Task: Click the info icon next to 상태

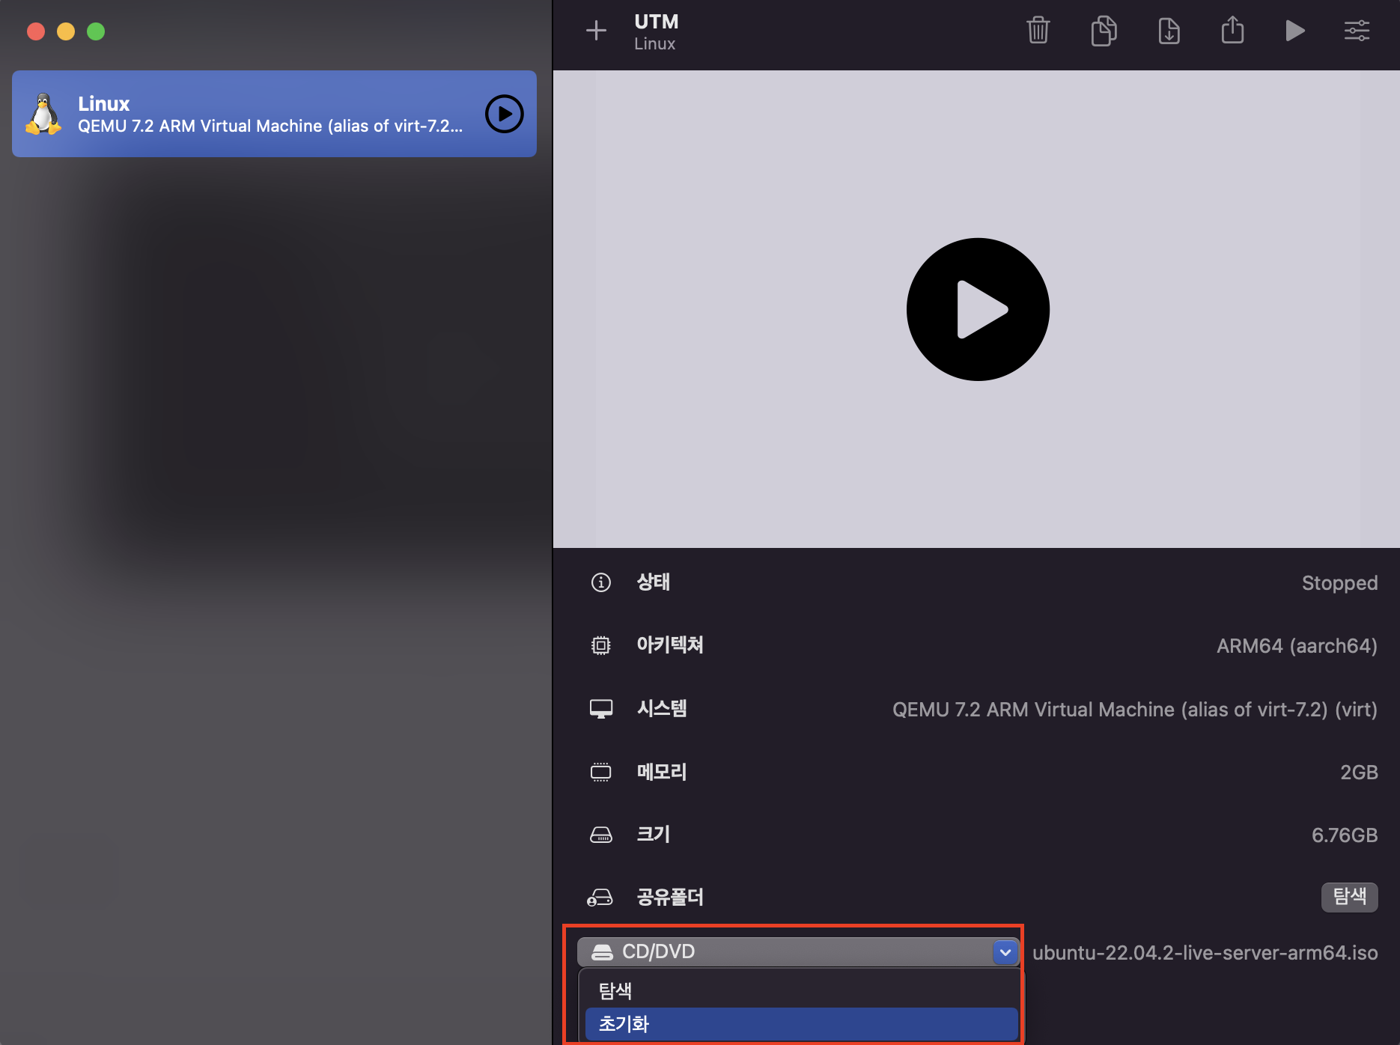Action: click(x=600, y=582)
